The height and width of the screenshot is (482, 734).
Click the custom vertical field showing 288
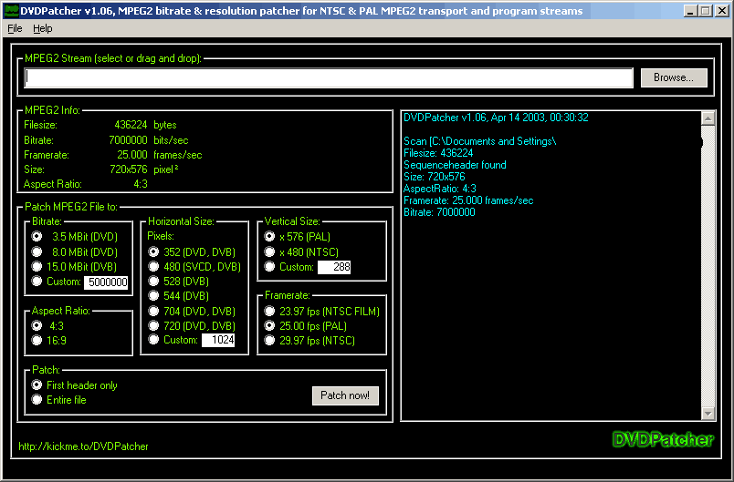334,267
